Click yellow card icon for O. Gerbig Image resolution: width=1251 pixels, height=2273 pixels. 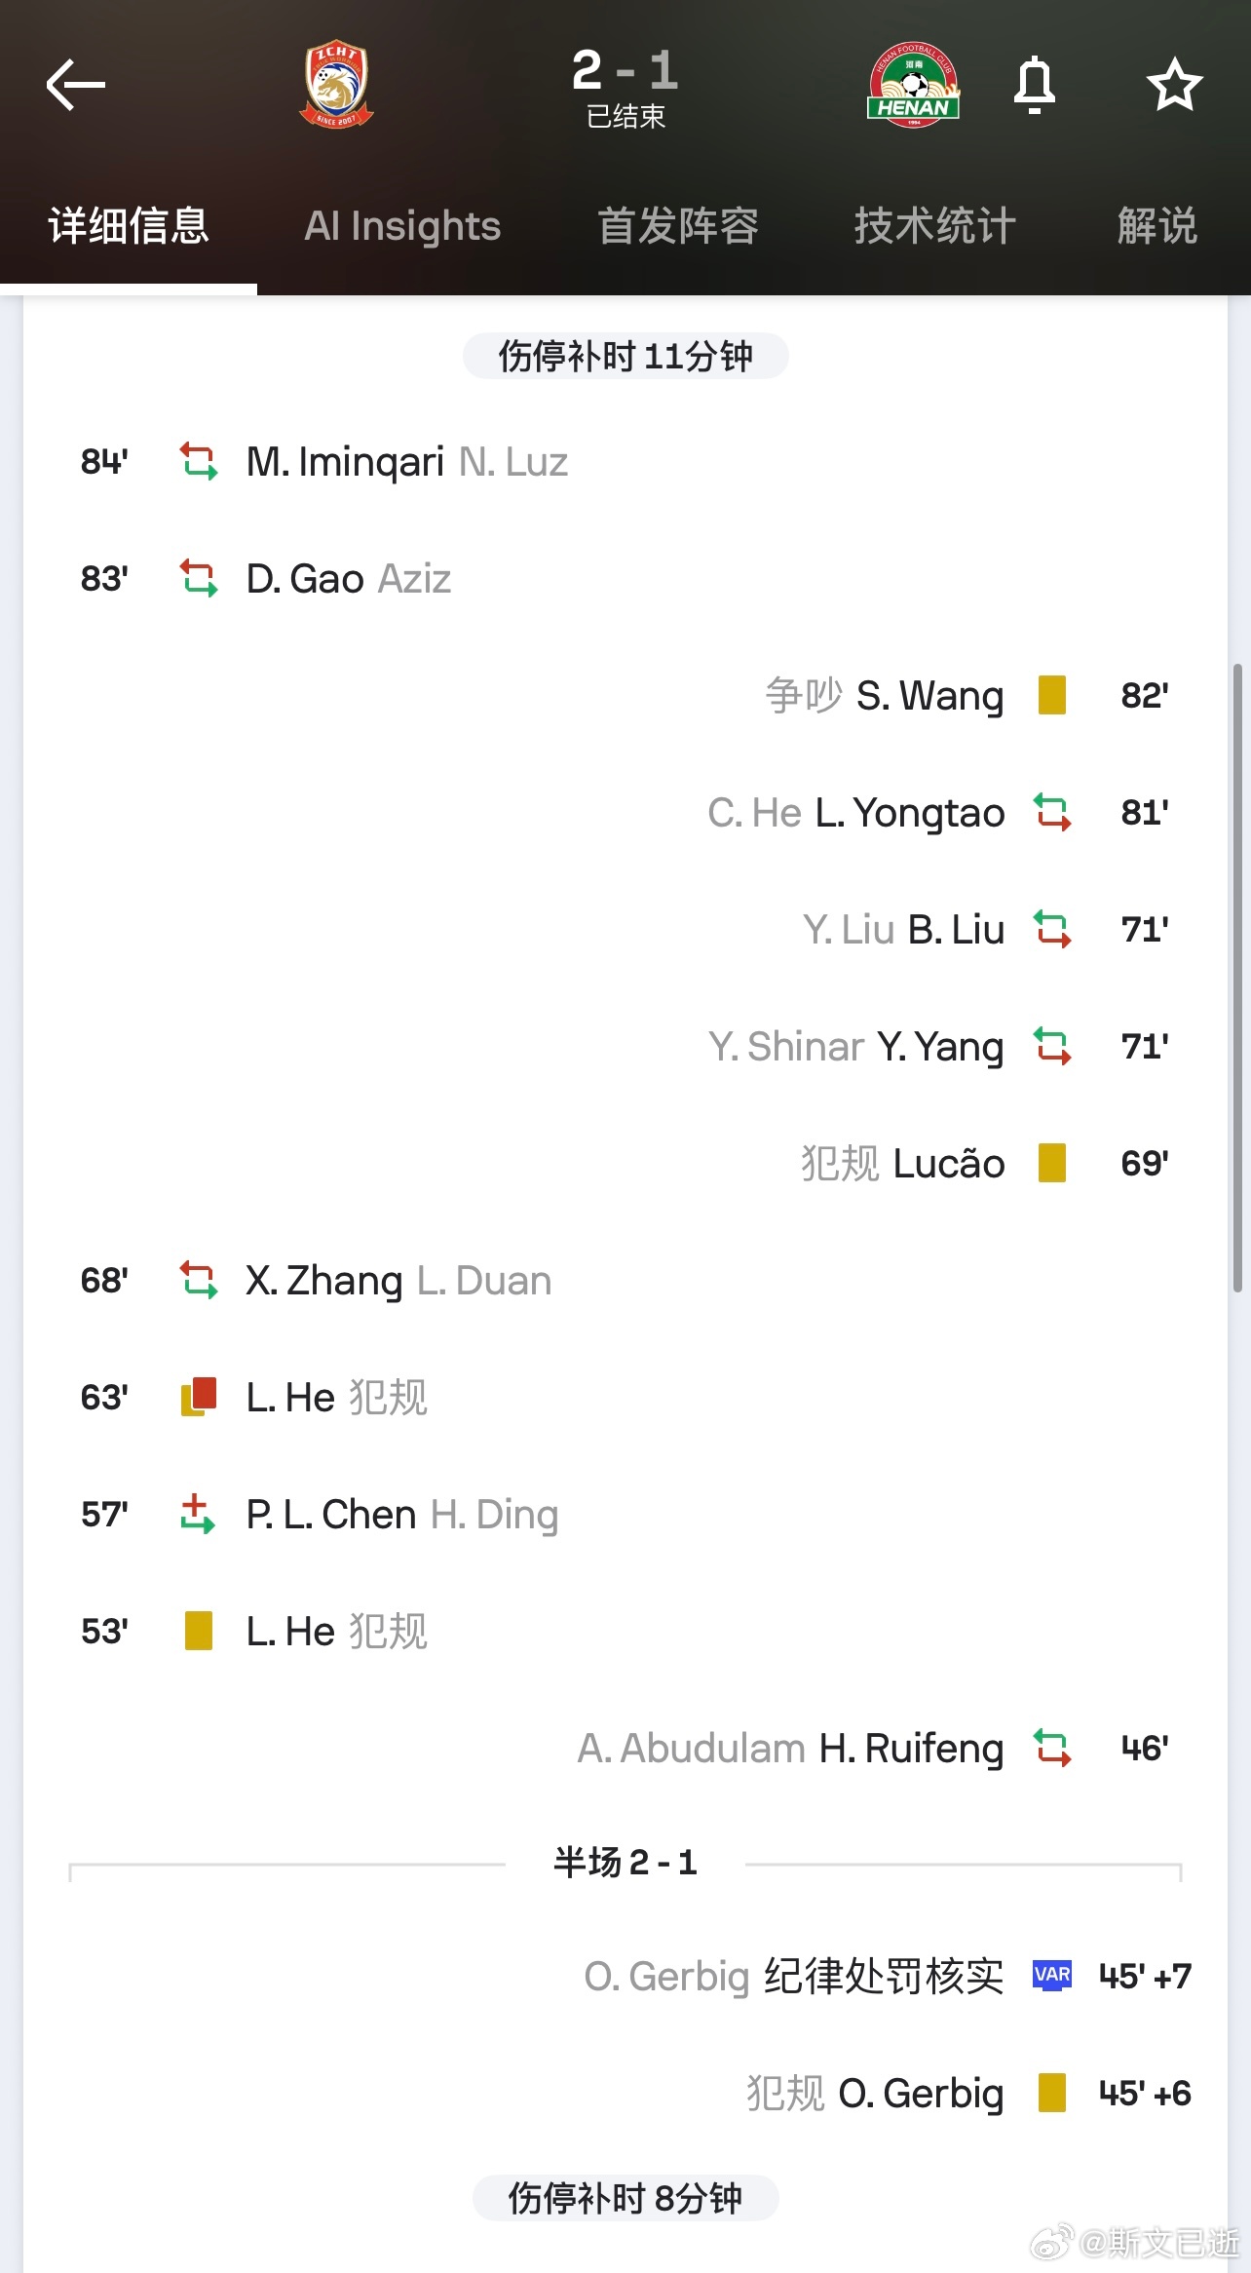(1052, 2093)
